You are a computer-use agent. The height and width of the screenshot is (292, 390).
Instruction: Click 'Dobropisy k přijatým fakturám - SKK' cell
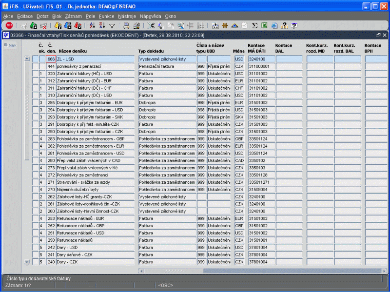(95, 117)
